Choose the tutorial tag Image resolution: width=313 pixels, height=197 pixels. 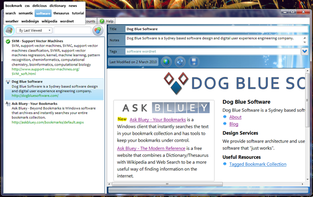[x=78, y=13]
